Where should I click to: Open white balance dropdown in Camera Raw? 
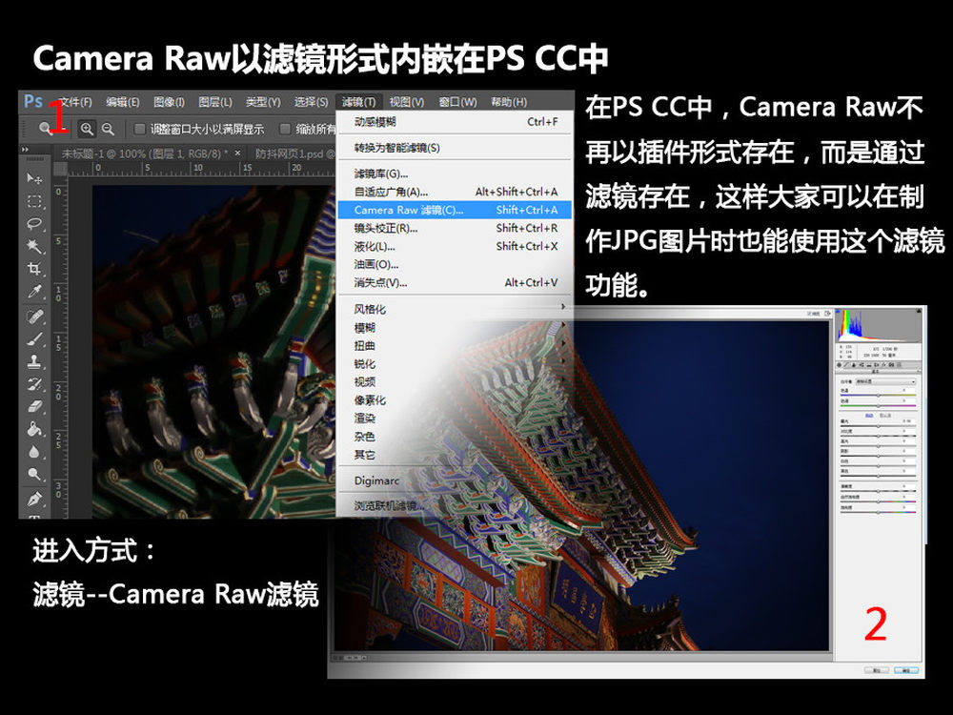pyautogui.click(x=885, y=381)
